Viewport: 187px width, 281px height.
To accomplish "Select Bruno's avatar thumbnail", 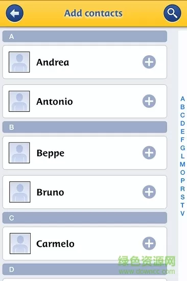I will (x=20, y=192).
